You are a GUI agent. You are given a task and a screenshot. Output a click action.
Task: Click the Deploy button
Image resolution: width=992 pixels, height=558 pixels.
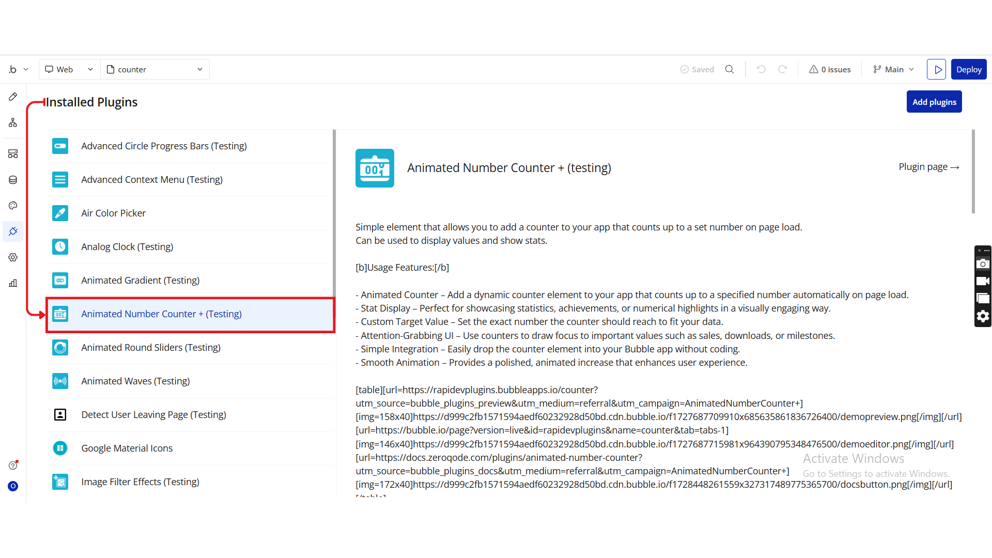[969, 69]
